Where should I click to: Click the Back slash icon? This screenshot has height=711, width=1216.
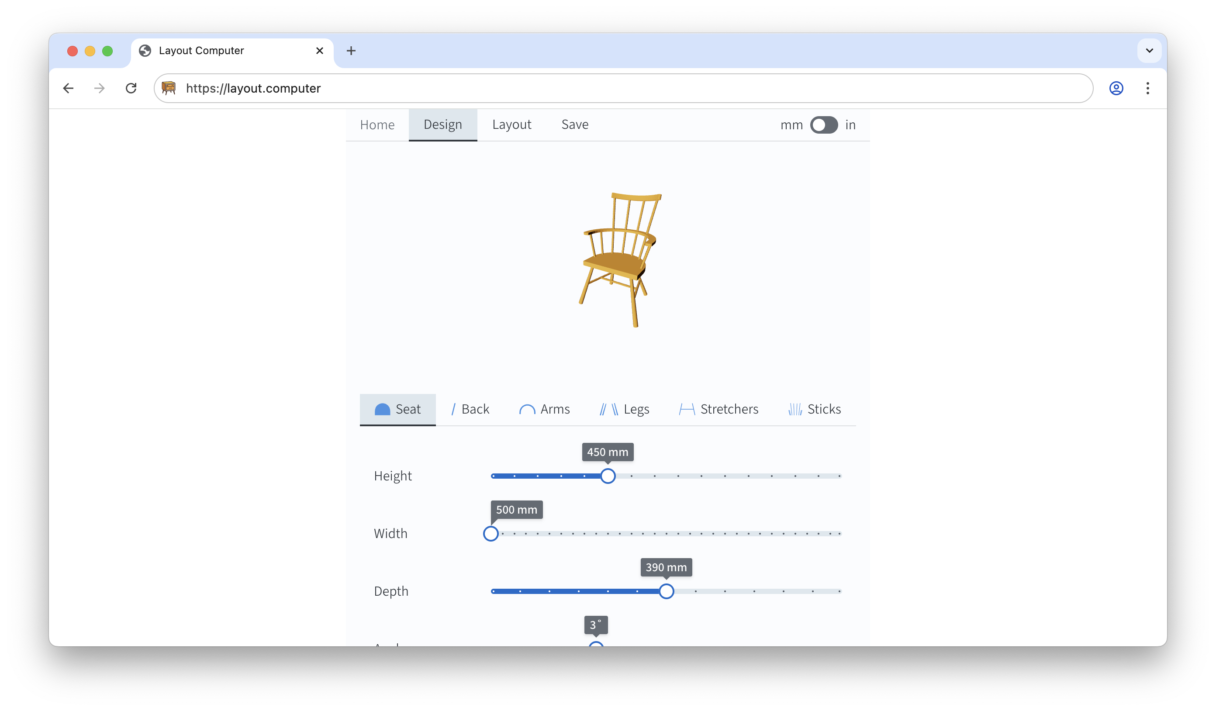pos(453,410)
